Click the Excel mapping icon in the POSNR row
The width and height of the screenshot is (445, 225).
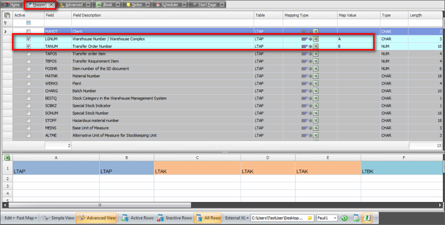pos(316,69)
